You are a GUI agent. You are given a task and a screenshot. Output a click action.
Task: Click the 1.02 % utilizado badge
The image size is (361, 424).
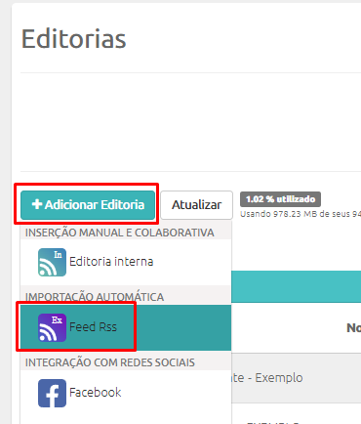click(280, 199)
